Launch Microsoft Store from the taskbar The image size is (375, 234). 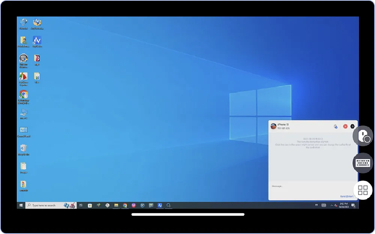click(90, 205)
